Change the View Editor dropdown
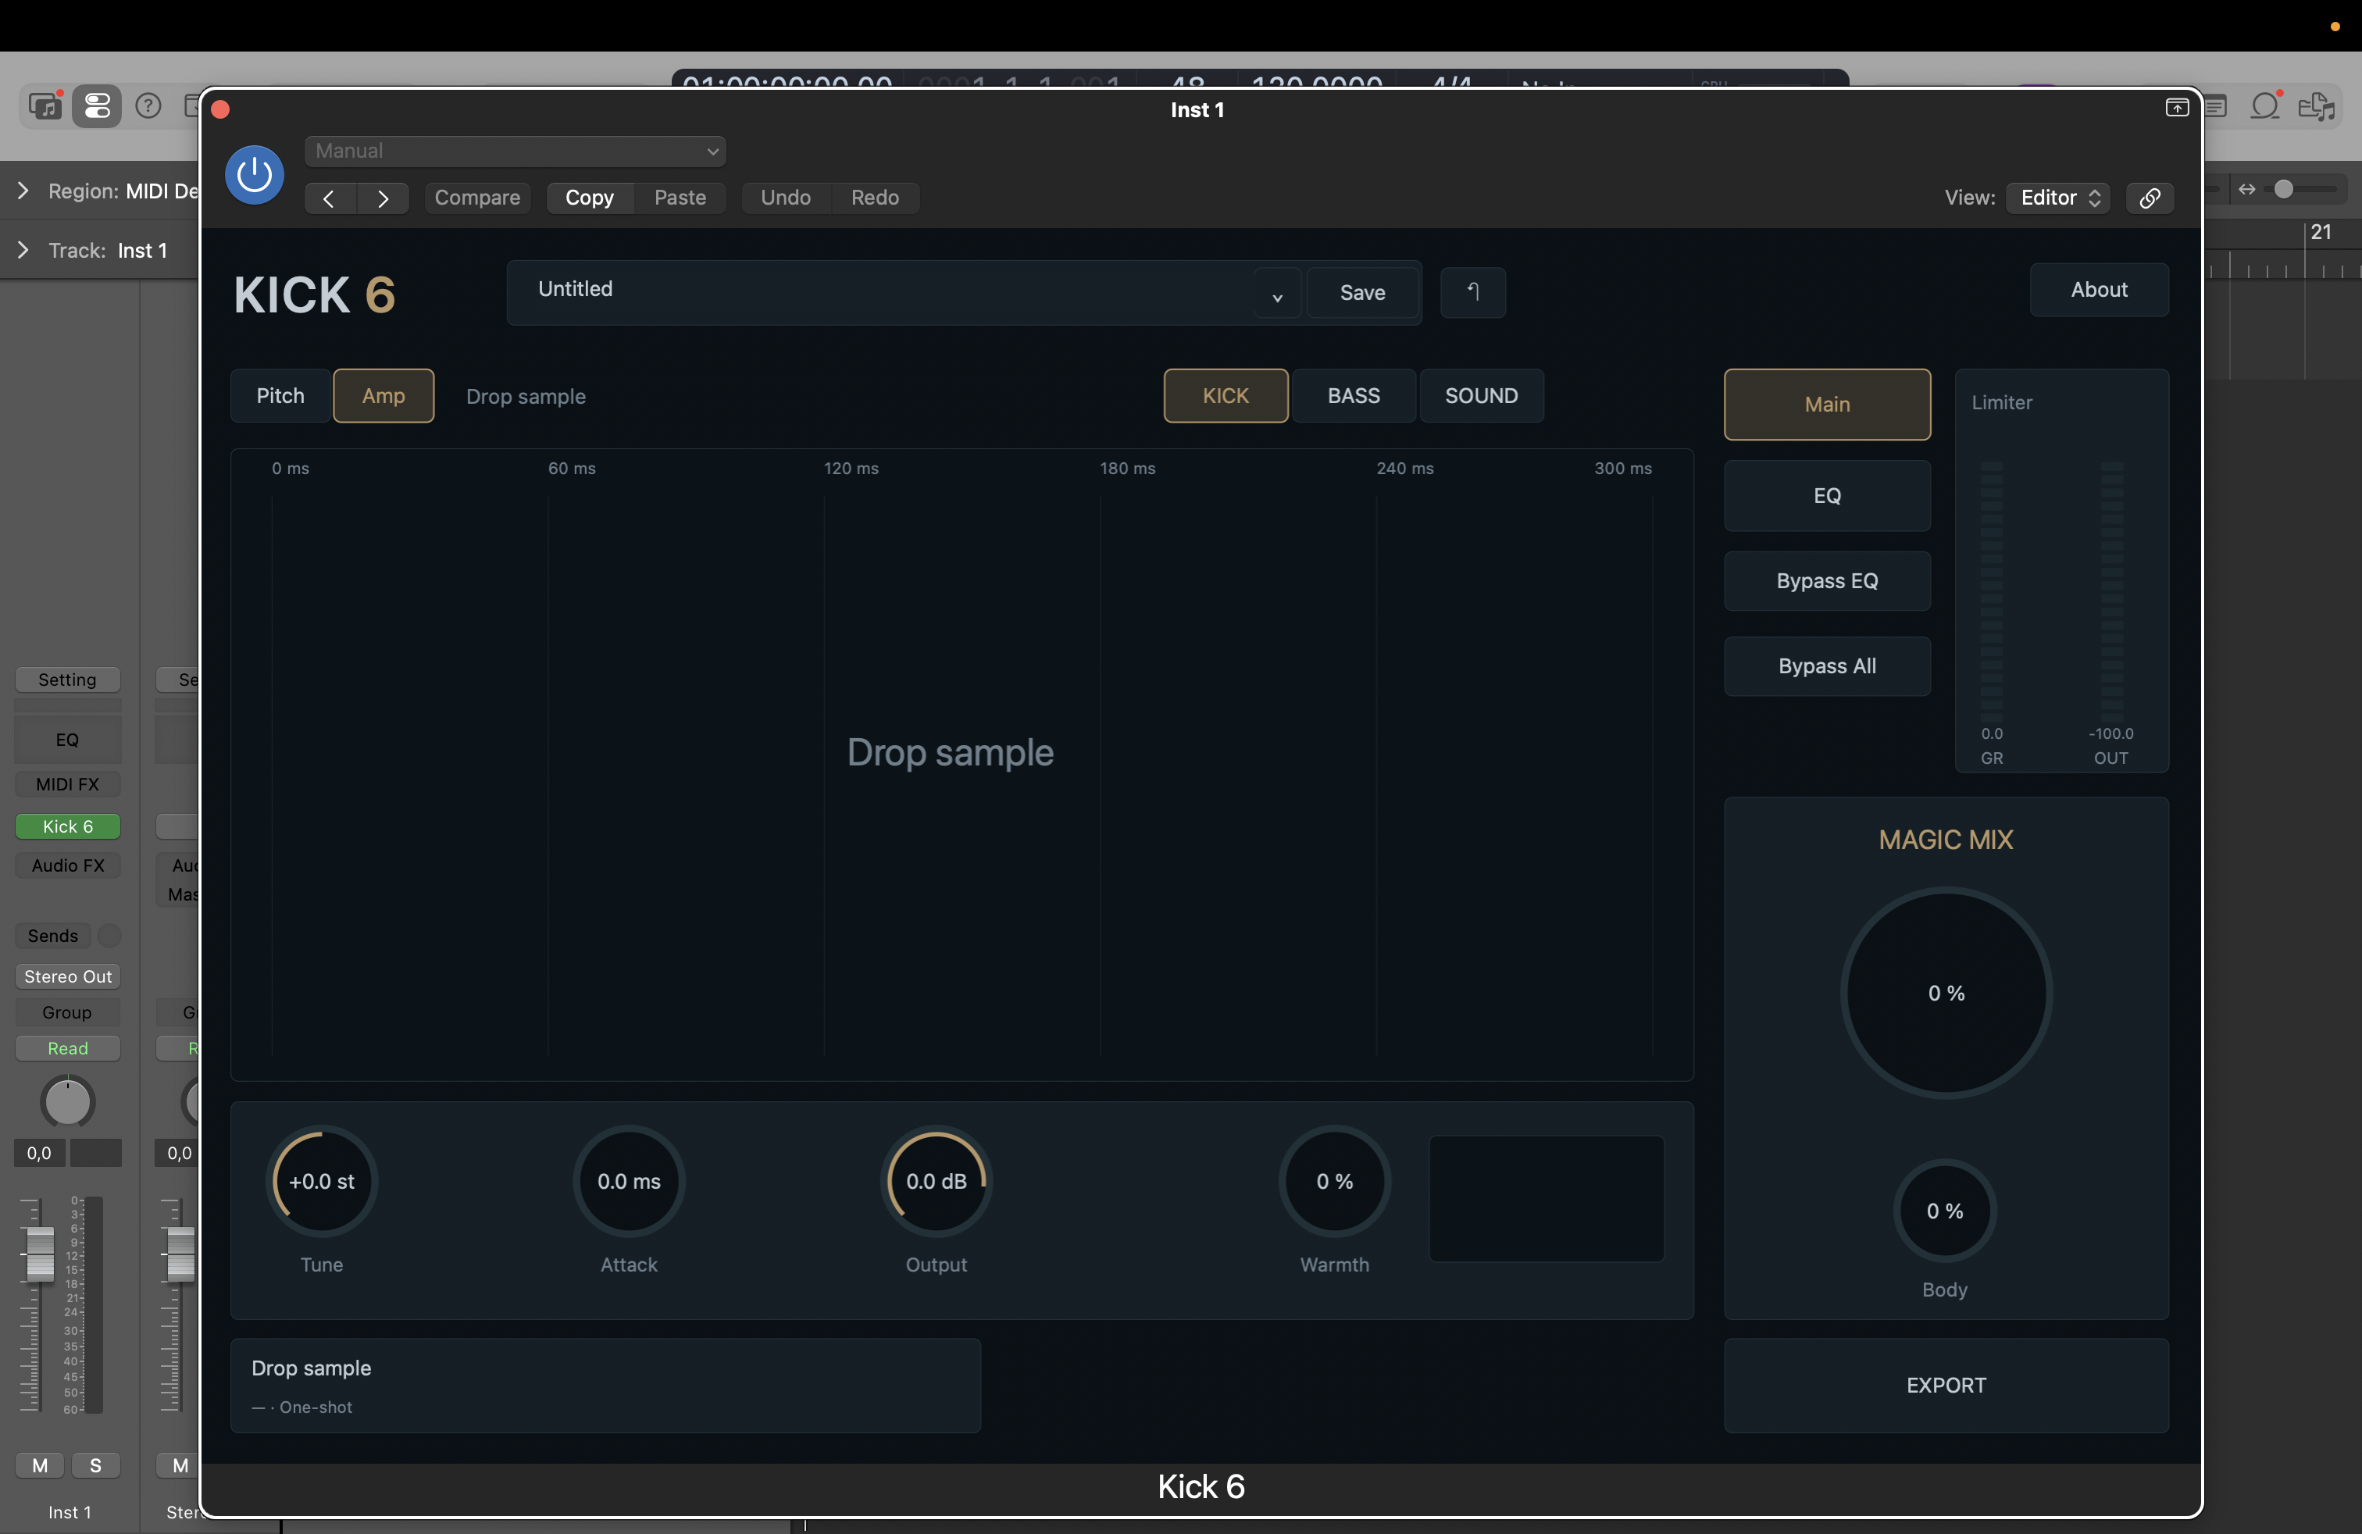 click(x=2058, y=198)
